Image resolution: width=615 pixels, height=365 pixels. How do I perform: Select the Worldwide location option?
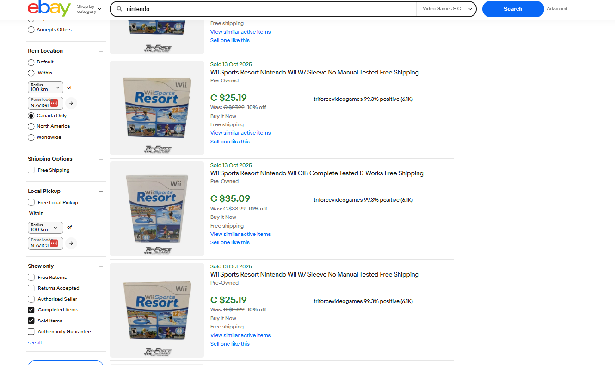[31, 137]
